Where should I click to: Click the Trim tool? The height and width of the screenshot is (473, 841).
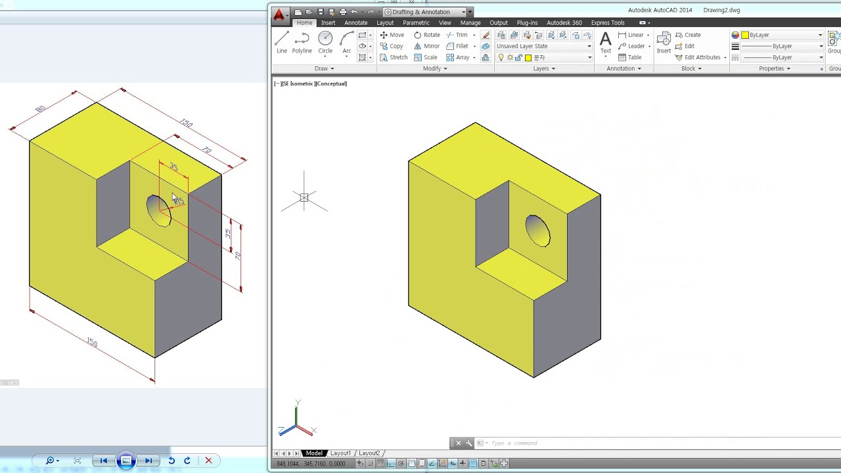tap(457, 35)
